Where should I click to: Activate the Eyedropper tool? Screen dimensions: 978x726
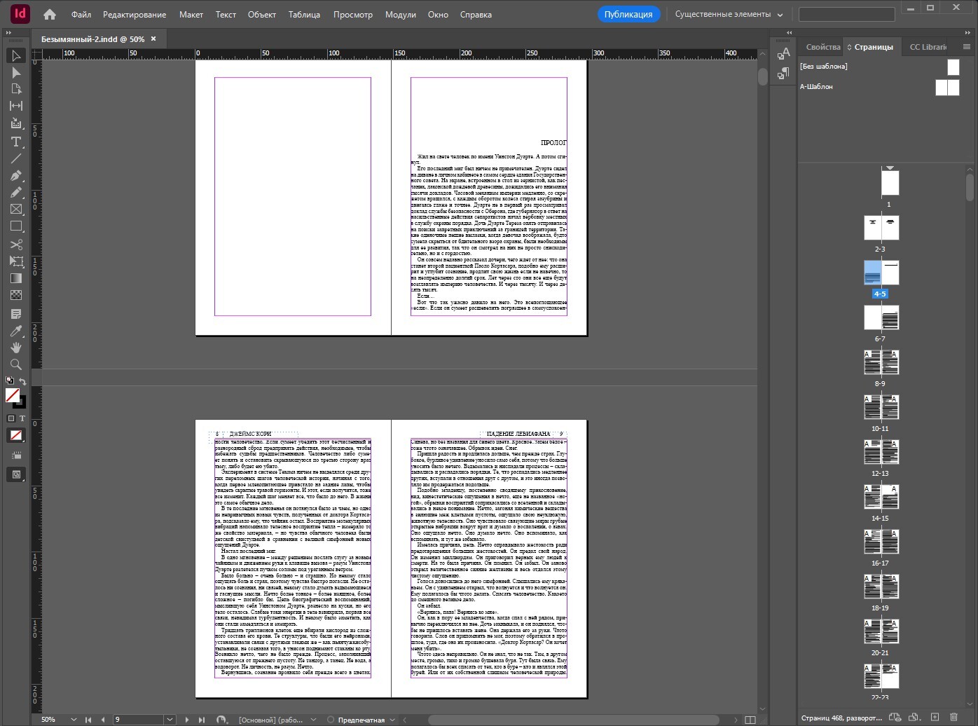pos(16,331)
